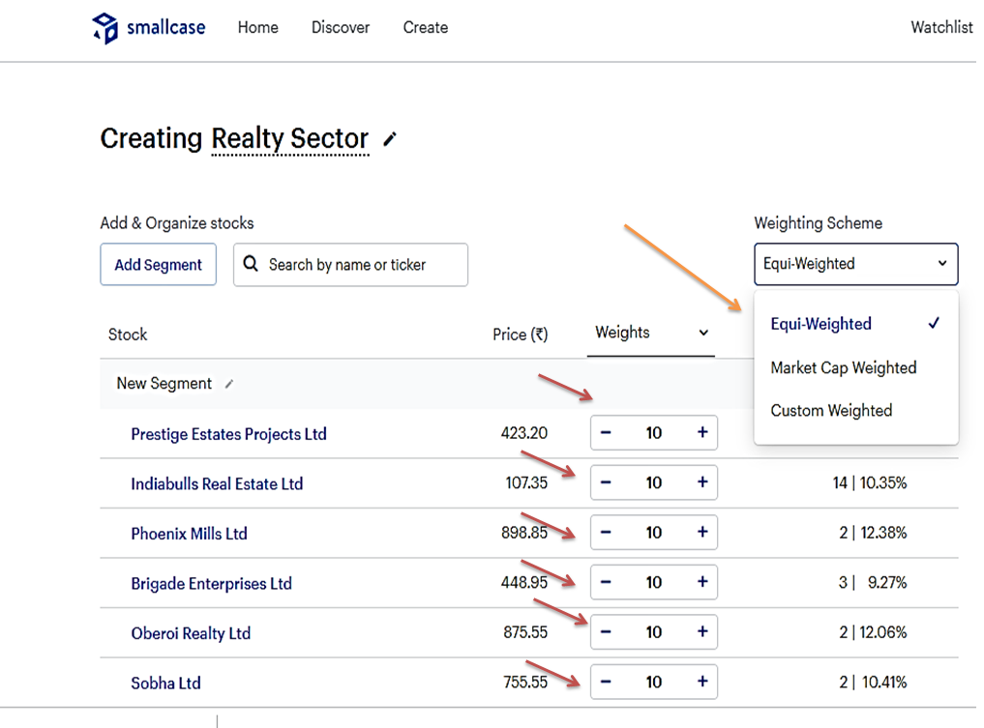Choose Custom Weighted option
Image resolution: width=984 pixels, height=728 pixels.
(831, 411)
